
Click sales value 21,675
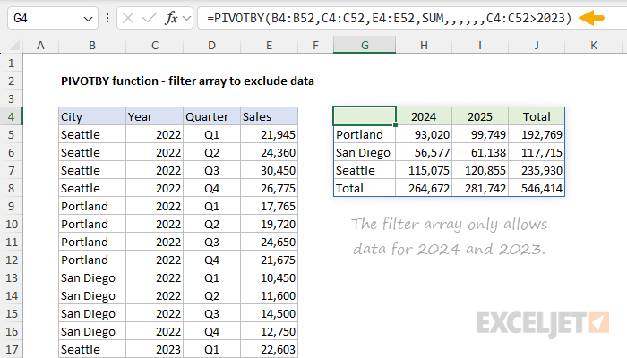269,260
